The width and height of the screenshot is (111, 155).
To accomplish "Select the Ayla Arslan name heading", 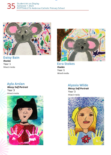I will (16, 84).
